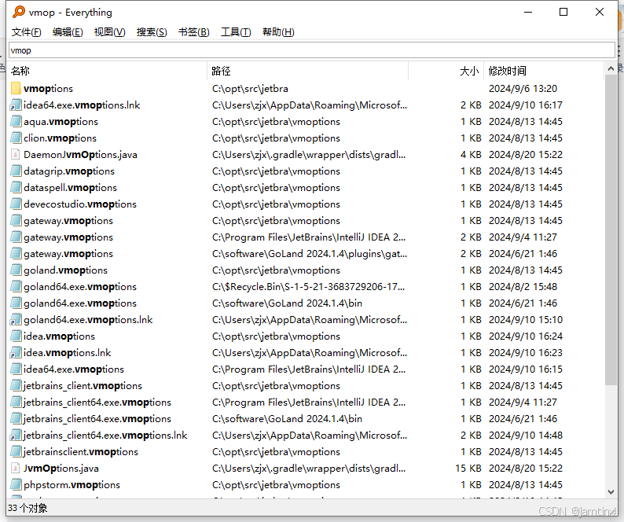Click the idea64.exe.vmoptions.lnk shortcut icon
This screenshot has height=522, width=624.
coord(16,105)
